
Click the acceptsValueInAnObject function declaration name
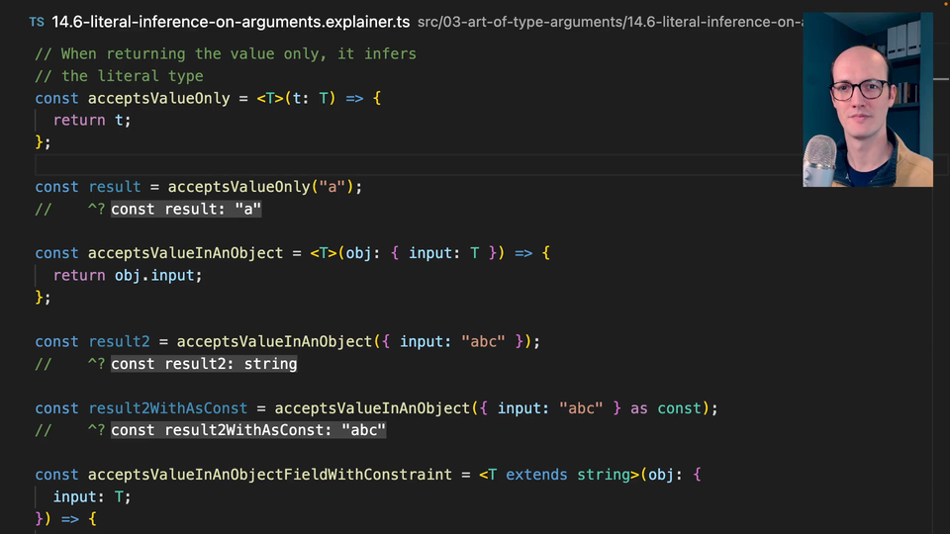(x=185, y=253)
